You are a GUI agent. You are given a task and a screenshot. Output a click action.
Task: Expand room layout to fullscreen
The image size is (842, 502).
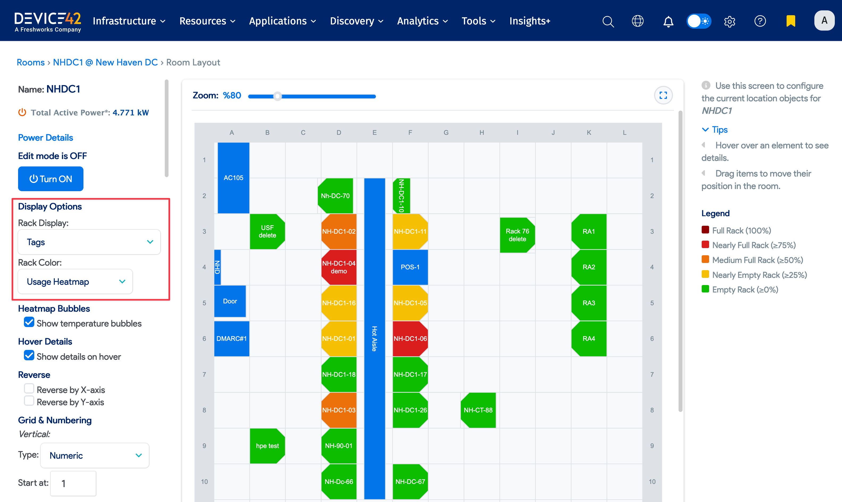click(663, 95)
